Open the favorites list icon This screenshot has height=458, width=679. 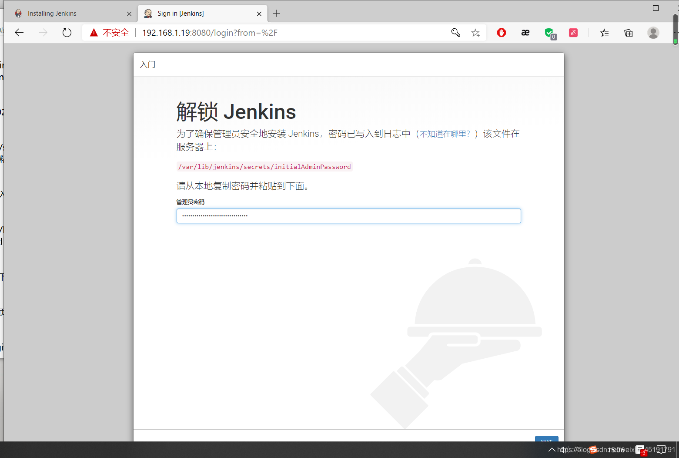[x=604, y=33]
